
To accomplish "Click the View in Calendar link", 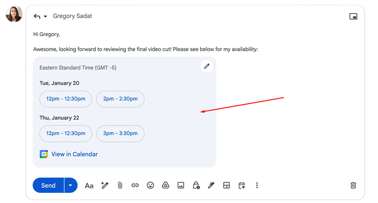I will pos(74,154).
